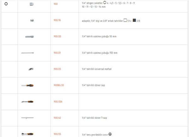The image size is (189, 137).
Task: Open the 900/42 product link
Action: coord(57,118)
